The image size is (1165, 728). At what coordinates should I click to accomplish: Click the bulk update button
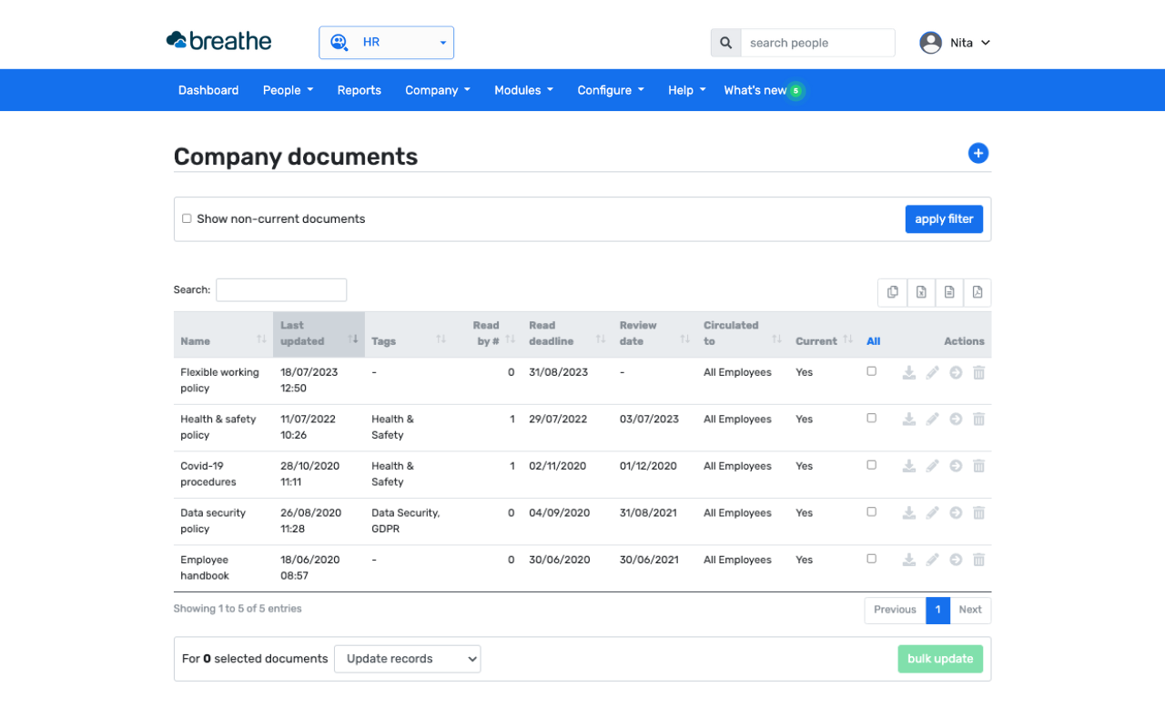coord(940,659)
